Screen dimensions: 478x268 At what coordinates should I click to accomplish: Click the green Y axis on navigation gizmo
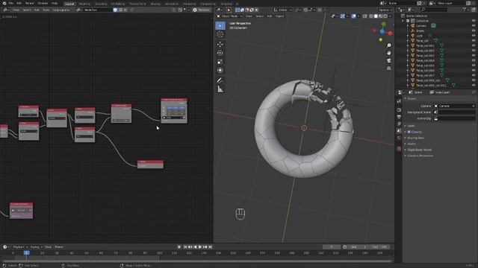[x=383, y=24]
